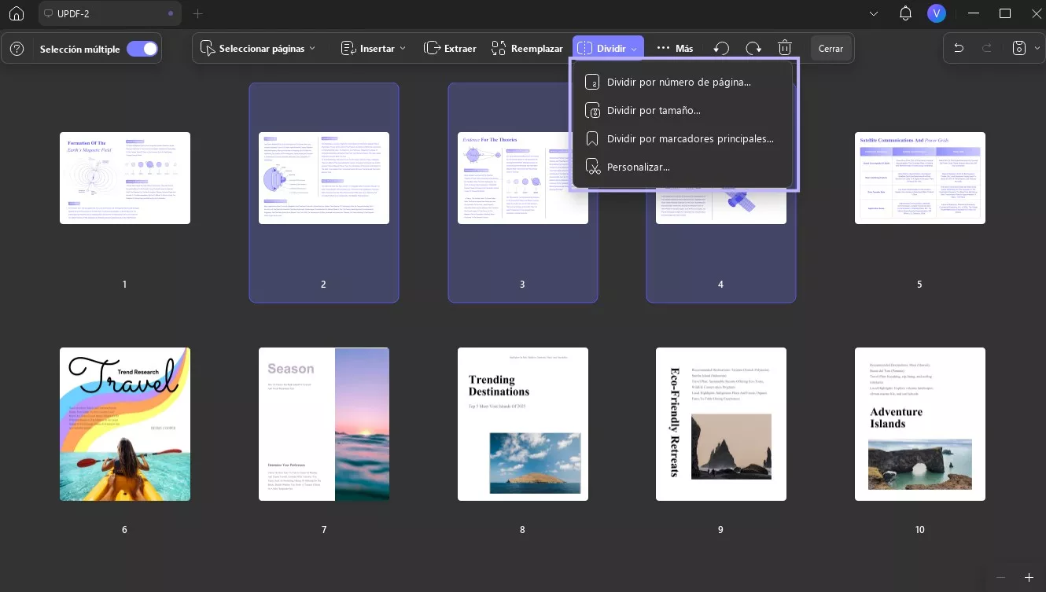Deselect page 2 thumbnail
Viewport: 1046px width, 592px height.
(x=324, y=178)
